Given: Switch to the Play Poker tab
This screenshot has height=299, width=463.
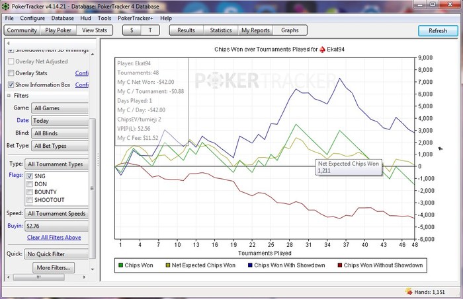Looking at the screenshot, I should pos(58,30).
